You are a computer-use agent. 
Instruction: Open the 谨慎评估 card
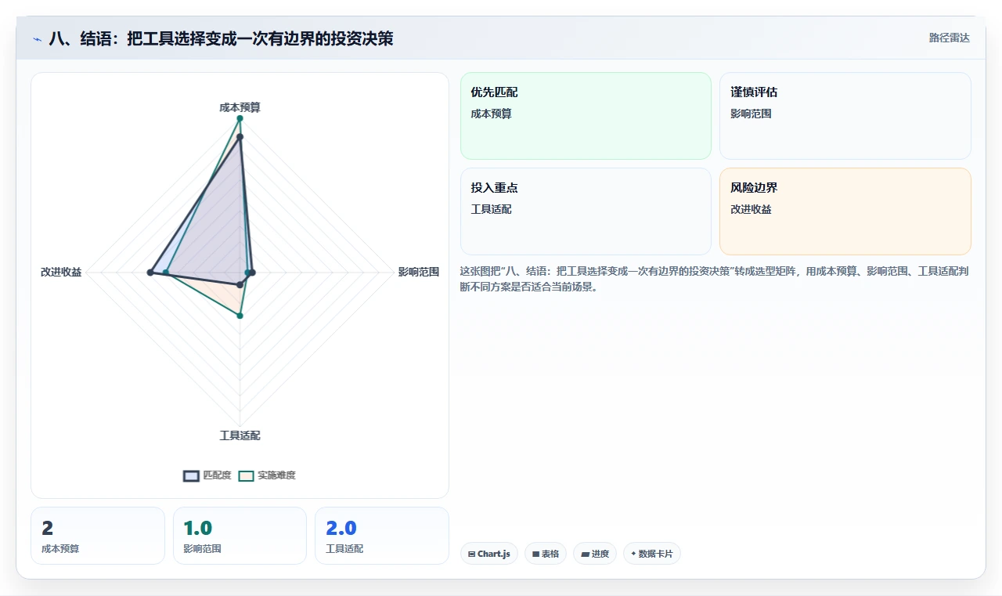tap(845, 116)
